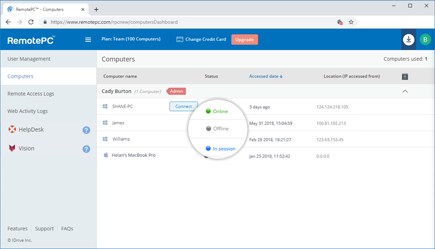Click the Cady Burton group name
The height and width of the screenshot is (249, 435).
[x=116, y=91]
